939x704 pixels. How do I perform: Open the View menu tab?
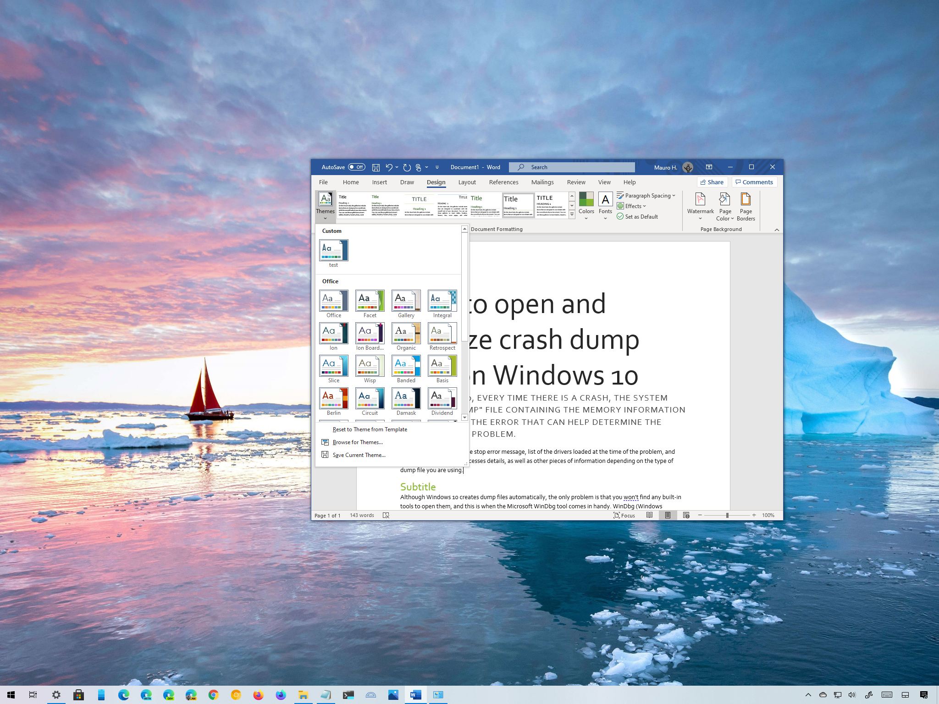[x=603, y=182]
